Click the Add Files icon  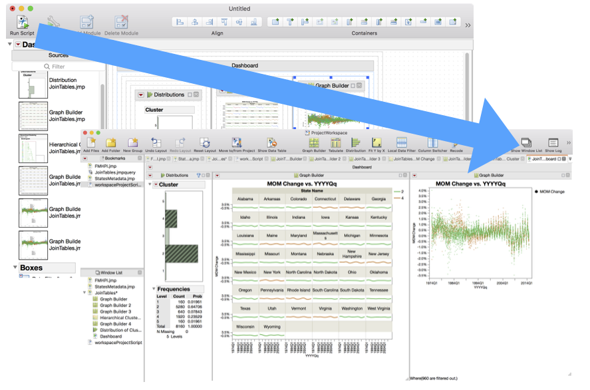point(90,143)
